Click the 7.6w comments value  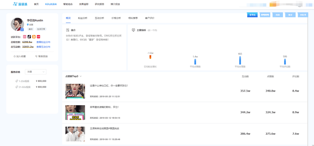[295, 134]
